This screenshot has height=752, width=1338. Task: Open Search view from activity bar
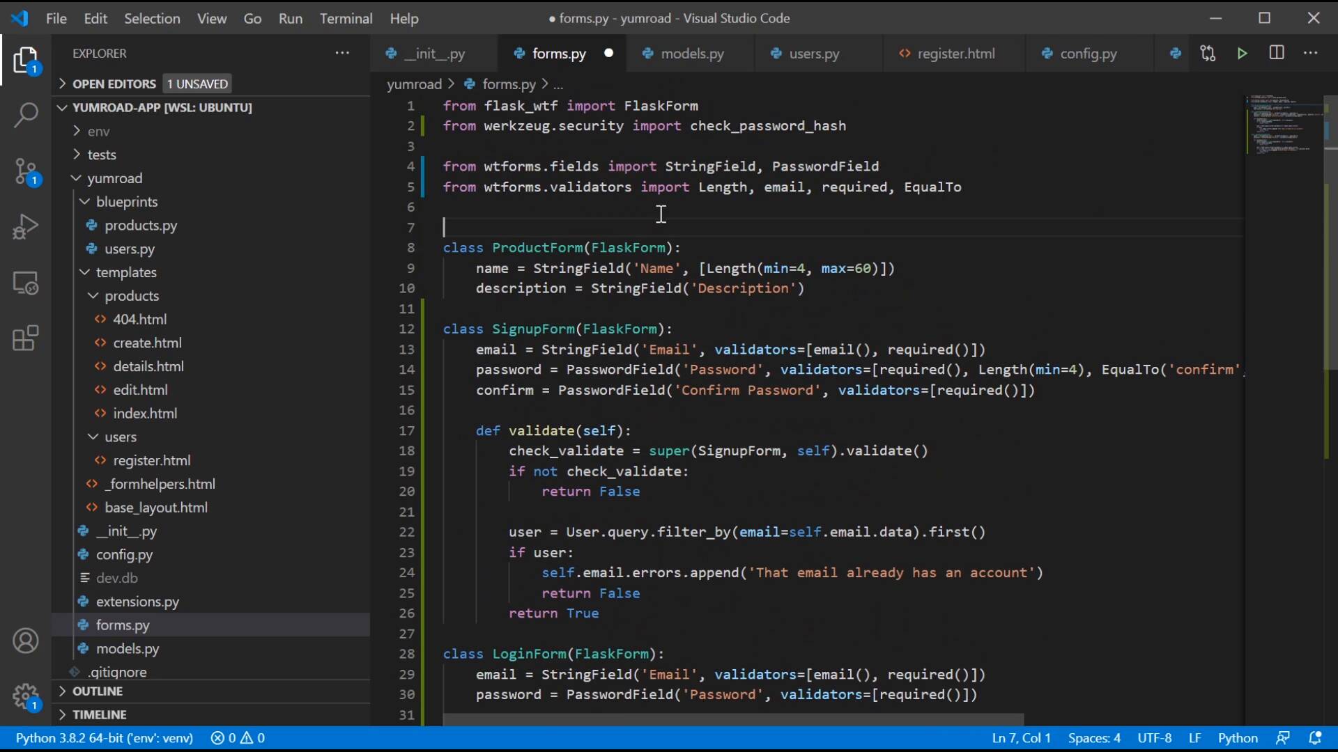pos(26,115)
